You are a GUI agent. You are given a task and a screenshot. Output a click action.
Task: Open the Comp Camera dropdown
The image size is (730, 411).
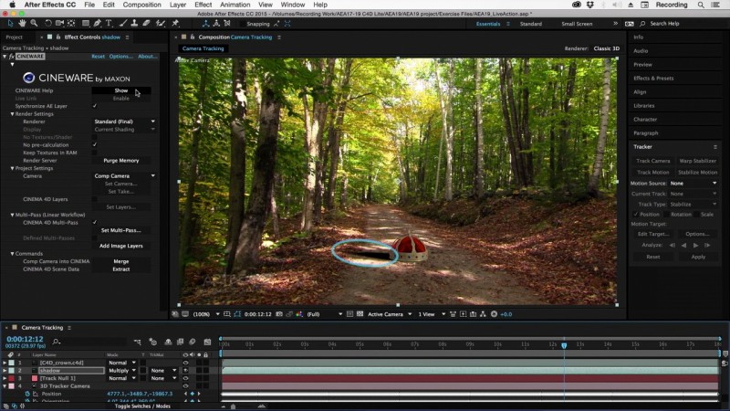tap(124, 176)
